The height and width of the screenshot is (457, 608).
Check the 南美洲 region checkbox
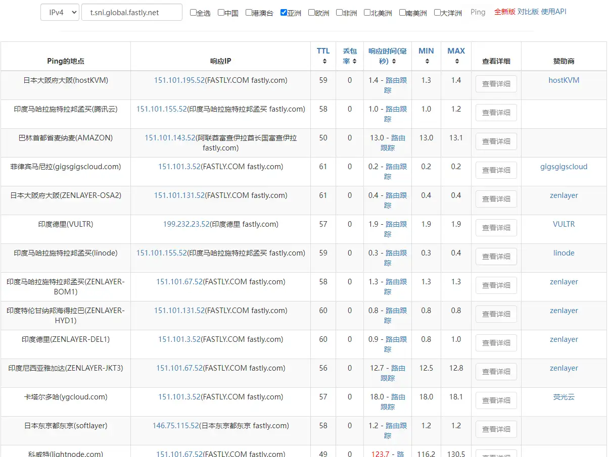402,13
